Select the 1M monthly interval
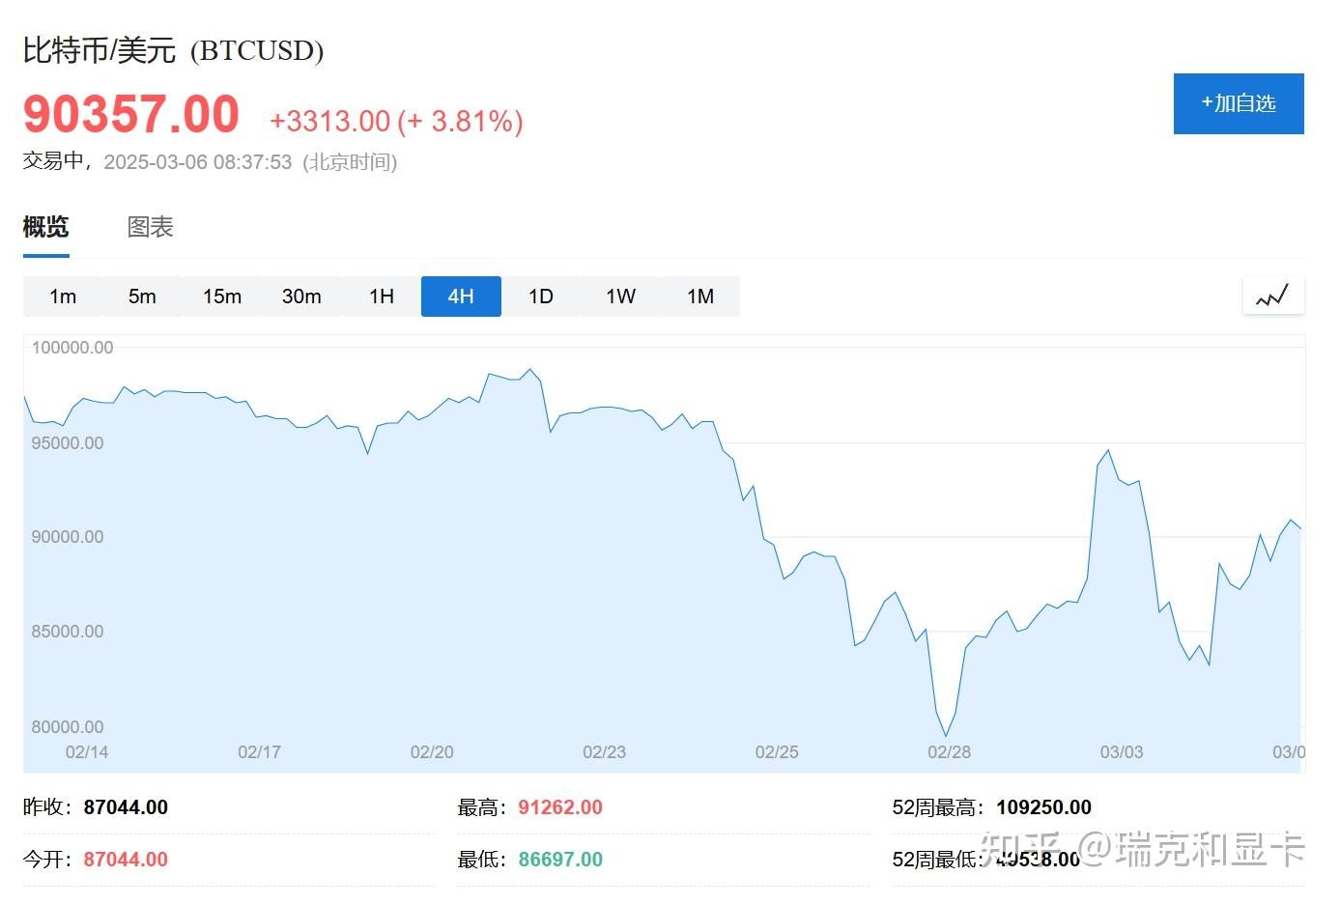Image resolution: width=1340 pixels, height=904 pixels. pos(700,297)
